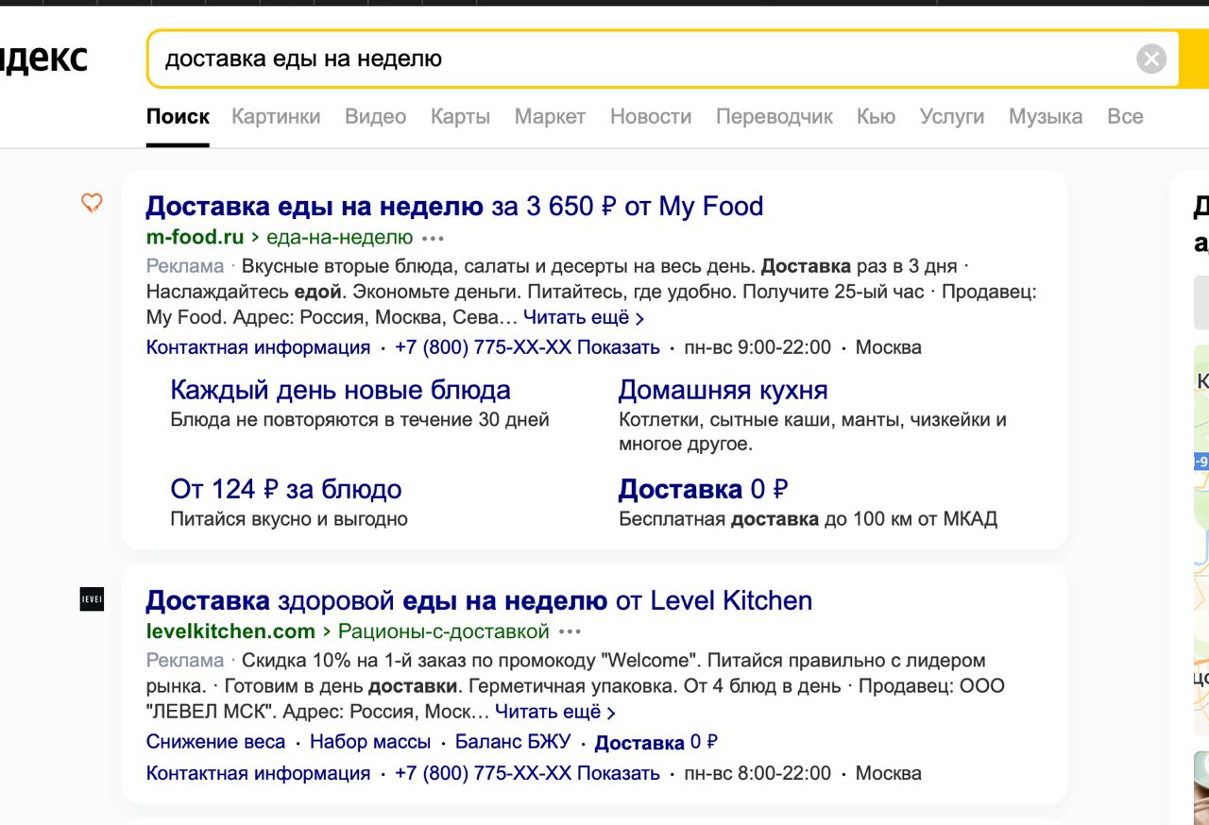Screen dimensions: 1209x825
Task: Click the Рационы-с-доставкой breadcrumb link
Action: tap(443, 631)
